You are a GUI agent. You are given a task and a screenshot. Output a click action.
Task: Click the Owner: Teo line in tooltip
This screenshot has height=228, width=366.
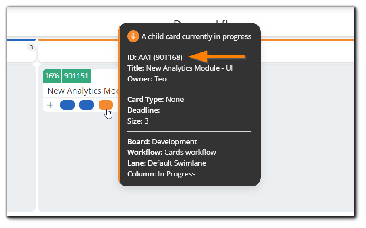tap(147, 79)
